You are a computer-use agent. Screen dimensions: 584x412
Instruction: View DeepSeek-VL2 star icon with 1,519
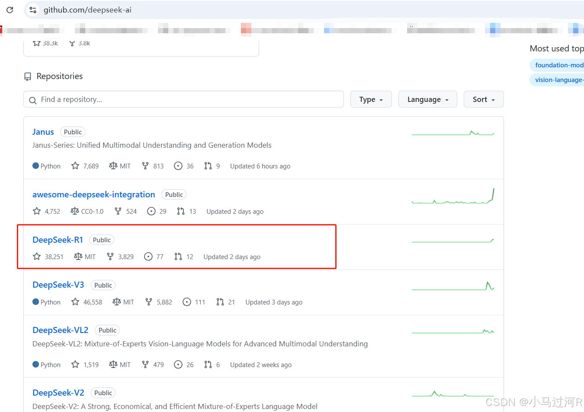pos(75,364)
